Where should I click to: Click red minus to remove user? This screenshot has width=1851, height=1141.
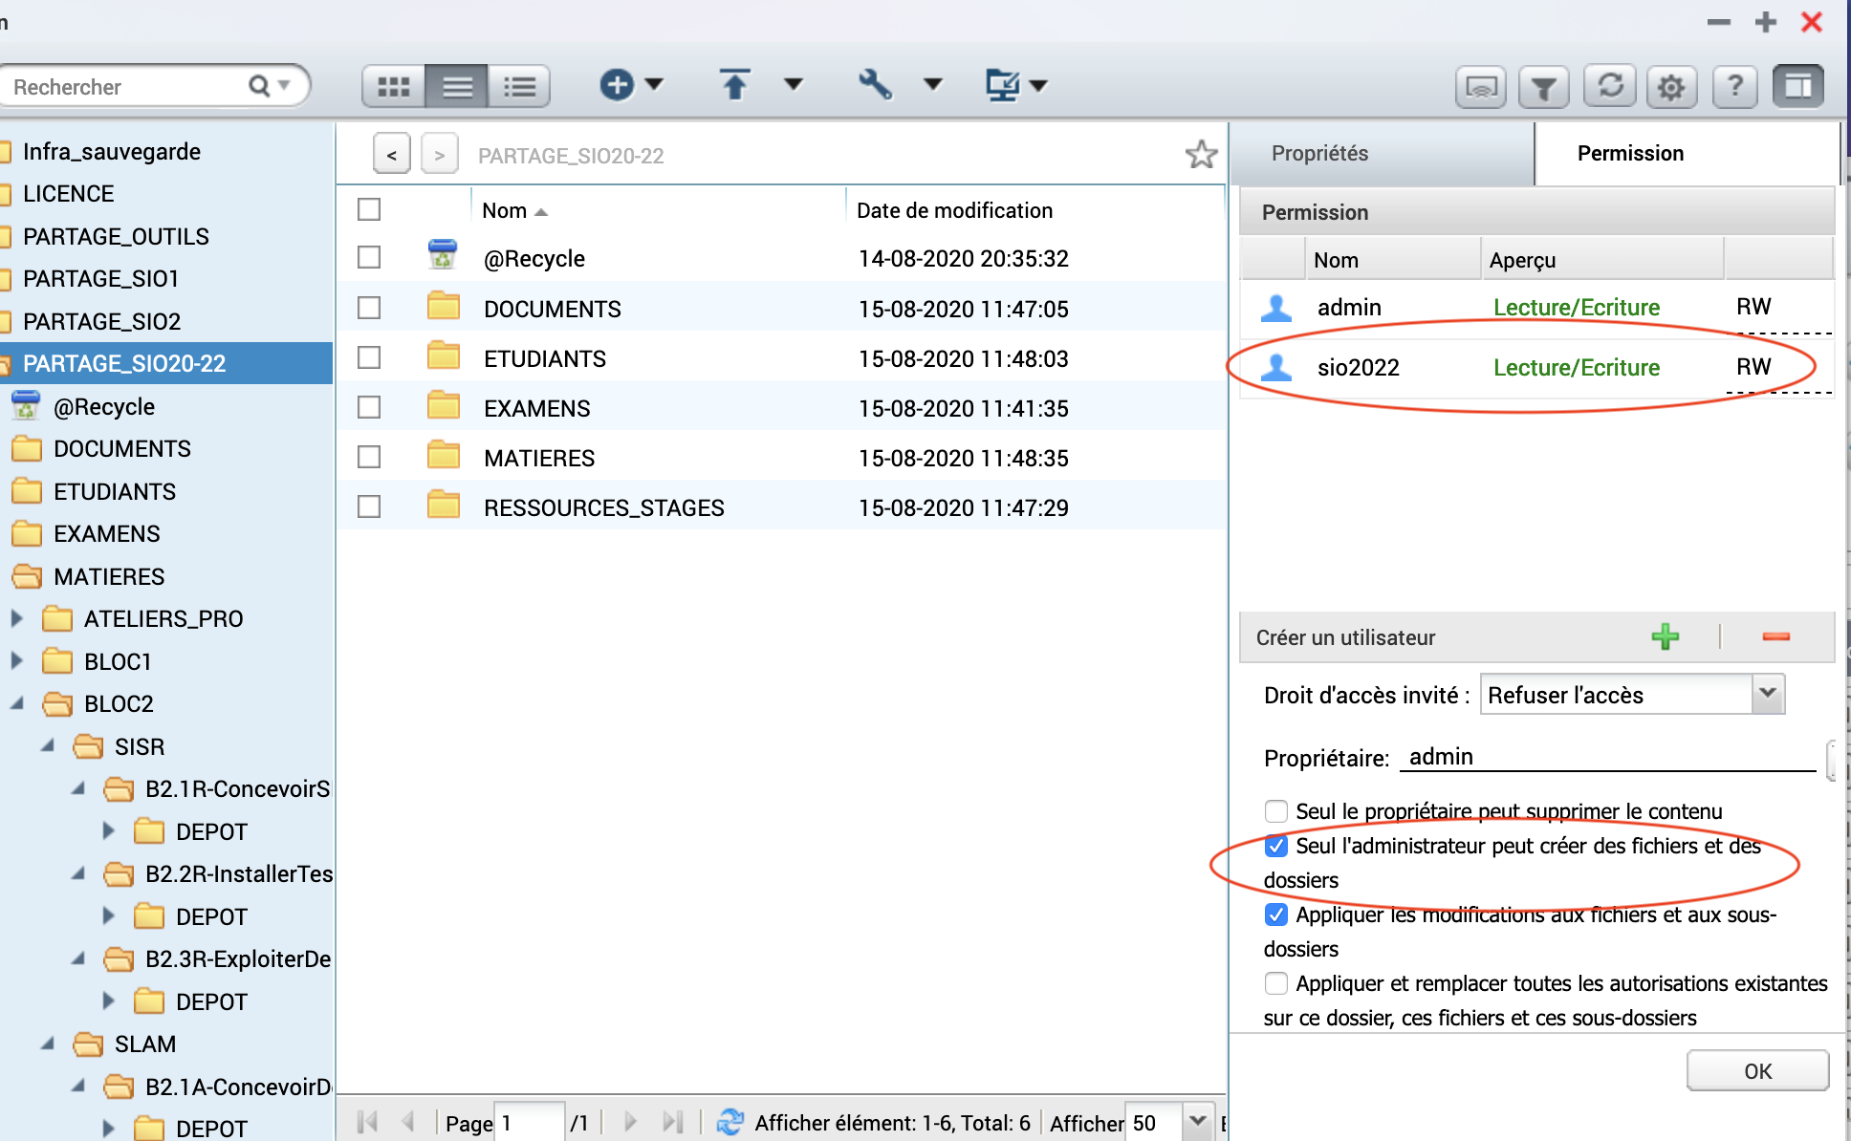1775,637
